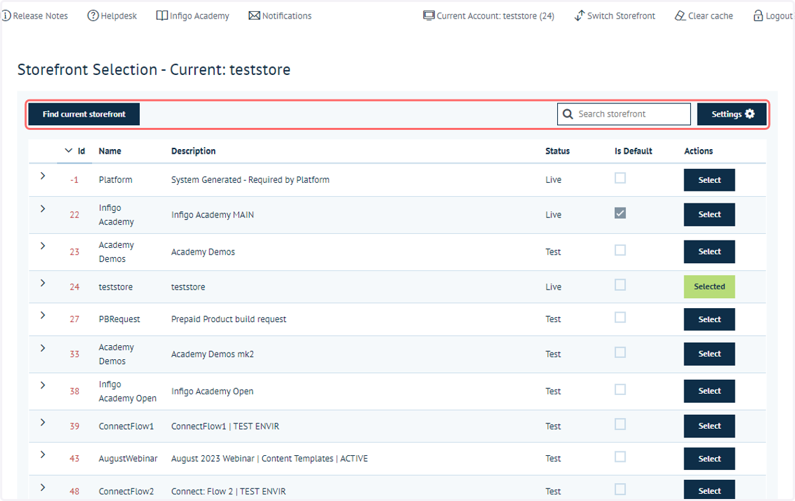Screen dimensions: 795x501
Task: Expand the AugustWebinar row
Action: [42, 454]
